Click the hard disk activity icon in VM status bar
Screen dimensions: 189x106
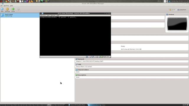click(x=87, y=57)
